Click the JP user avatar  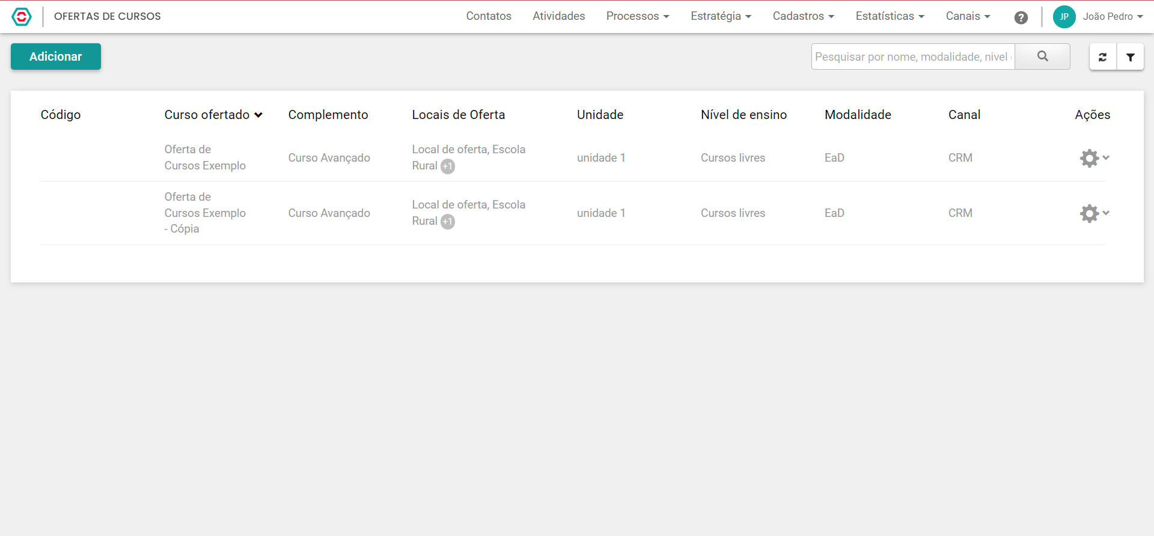coord(1064,17)
